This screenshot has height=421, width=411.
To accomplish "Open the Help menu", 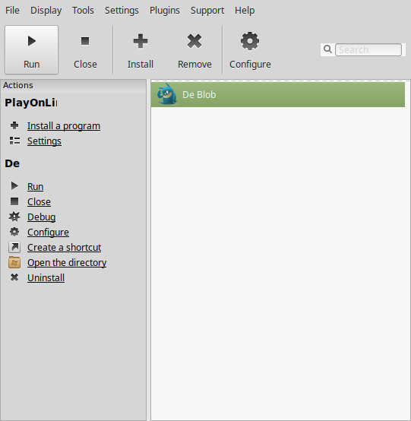I will coord(245,11).
